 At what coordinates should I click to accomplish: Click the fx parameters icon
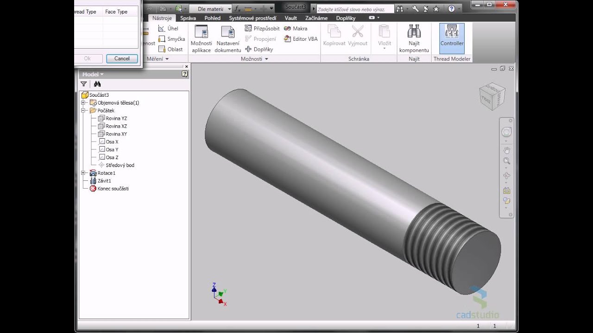click(x=237, y=8)
